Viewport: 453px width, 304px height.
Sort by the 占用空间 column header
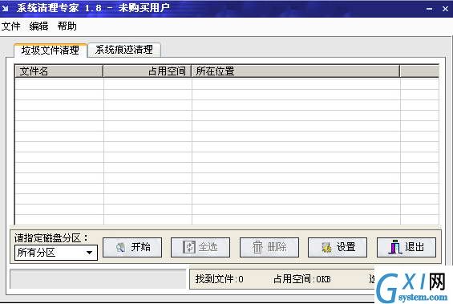click(x=148, y=71)
